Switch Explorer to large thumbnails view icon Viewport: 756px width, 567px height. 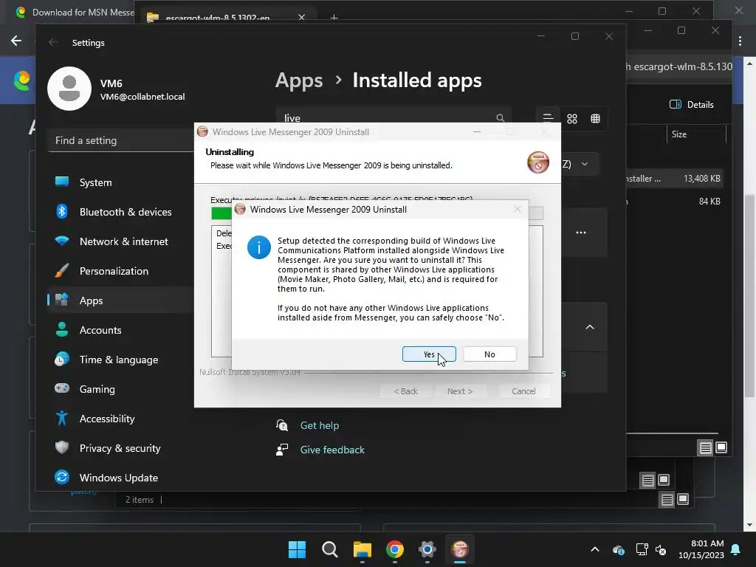[721, 447]
